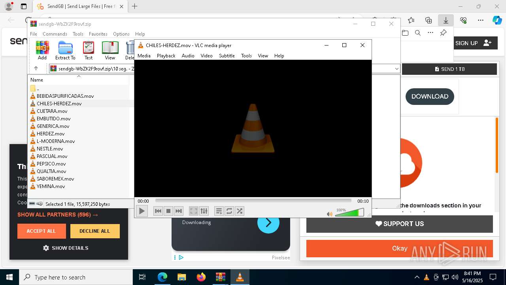The image size is (506, 285).
Task: Stop playback in VLC
Action: [168, 211]
